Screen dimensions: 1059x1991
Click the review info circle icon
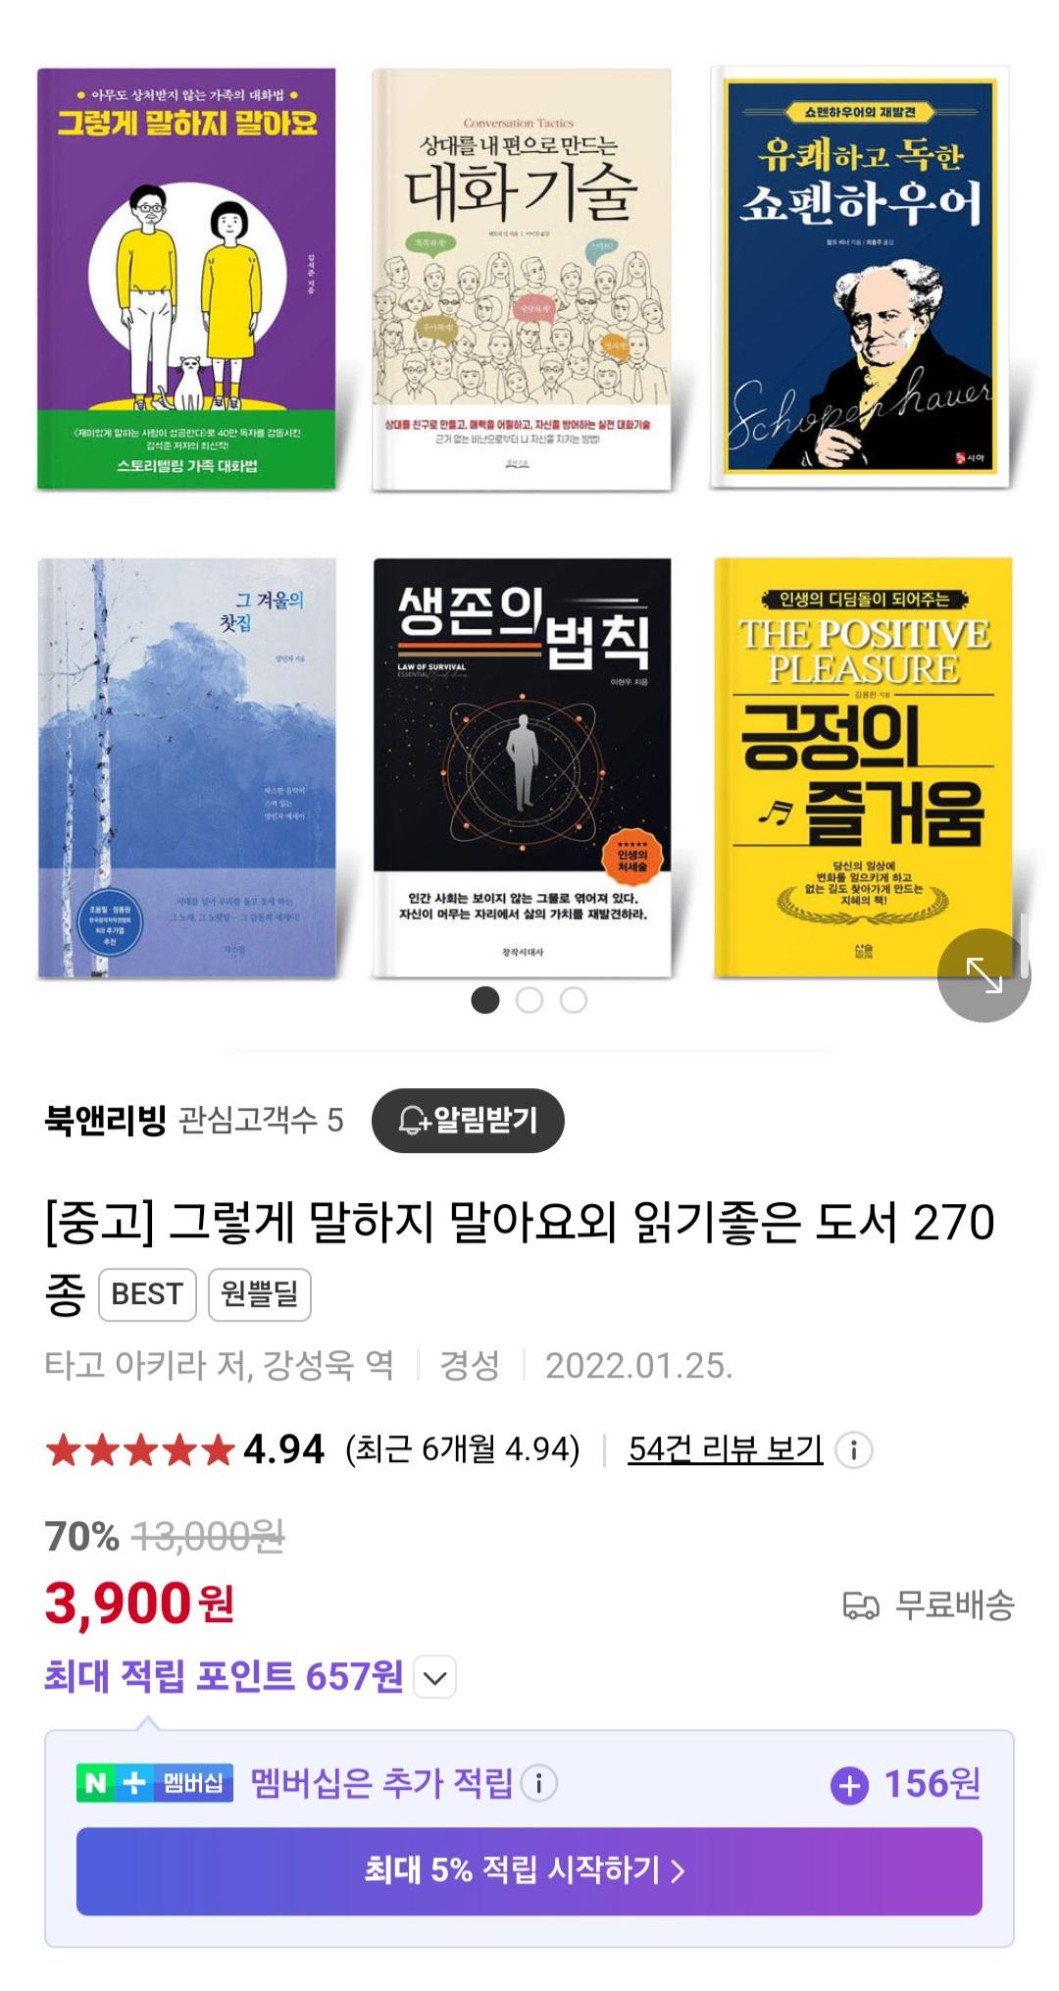click(x=854, y=1449)
